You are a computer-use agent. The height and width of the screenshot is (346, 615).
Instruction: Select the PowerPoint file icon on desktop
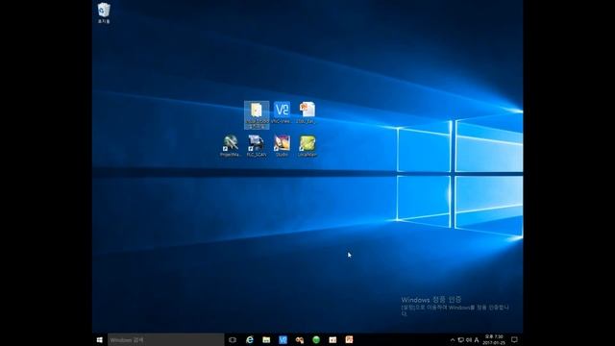(x=307, y=112)
